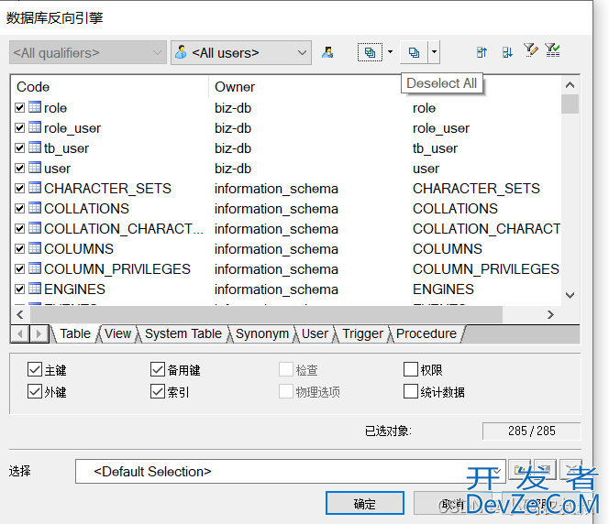The image size is (609, 524).
Task: Click the tab scroll left arrow button
Action: coord(20,333)
